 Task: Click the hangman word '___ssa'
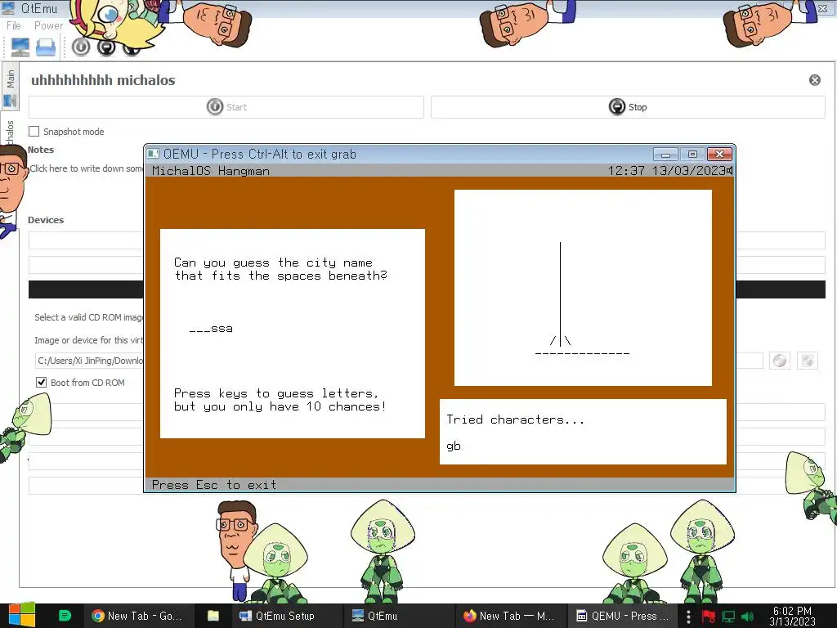coord(211,329)
